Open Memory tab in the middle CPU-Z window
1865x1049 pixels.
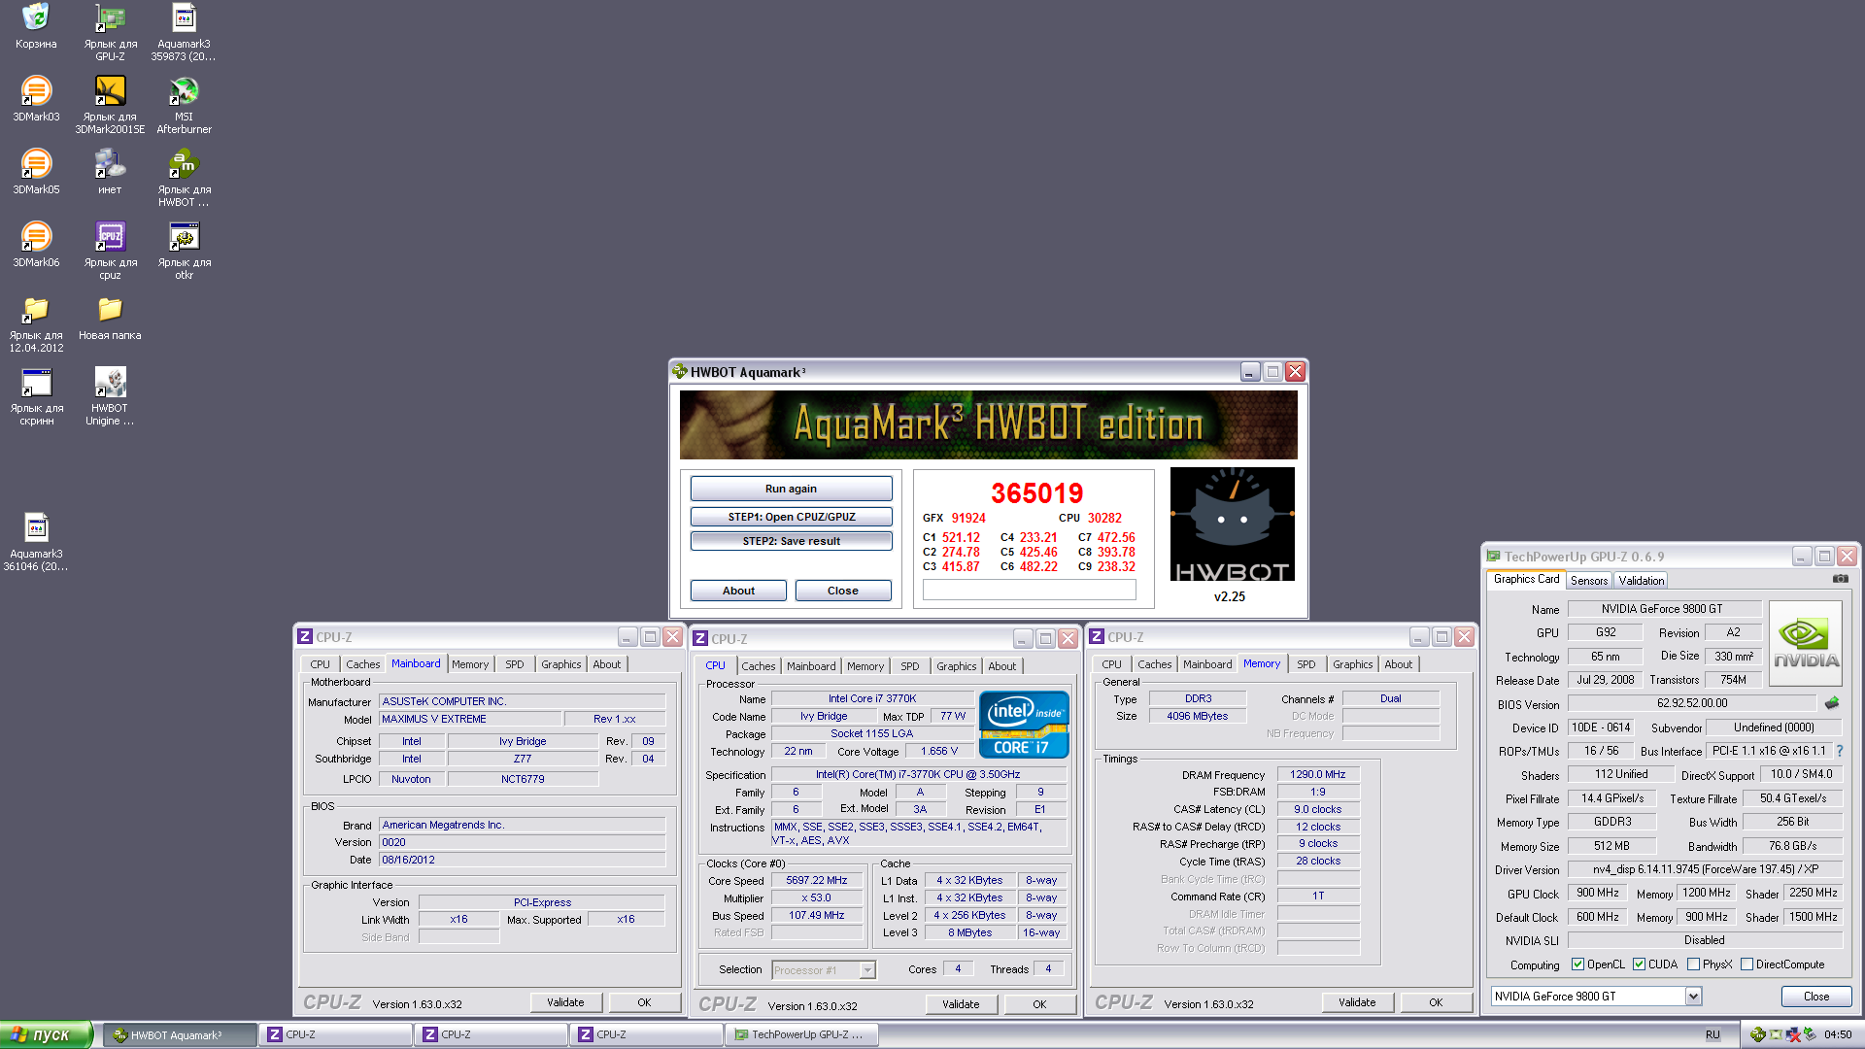point(865,666)
